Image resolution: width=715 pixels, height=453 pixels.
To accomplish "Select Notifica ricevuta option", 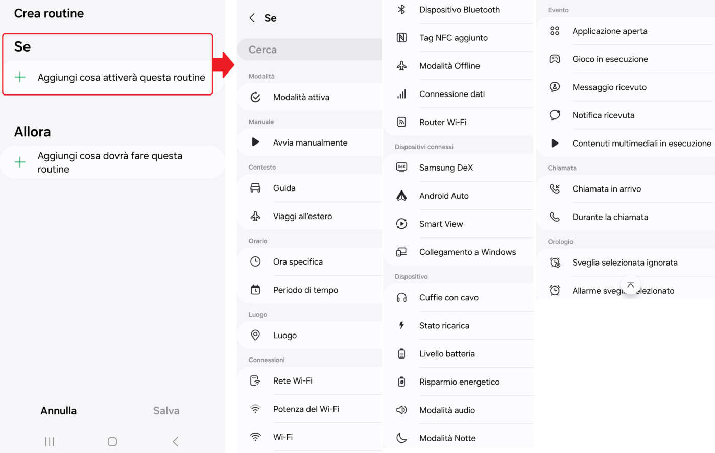I will [603, 115].
